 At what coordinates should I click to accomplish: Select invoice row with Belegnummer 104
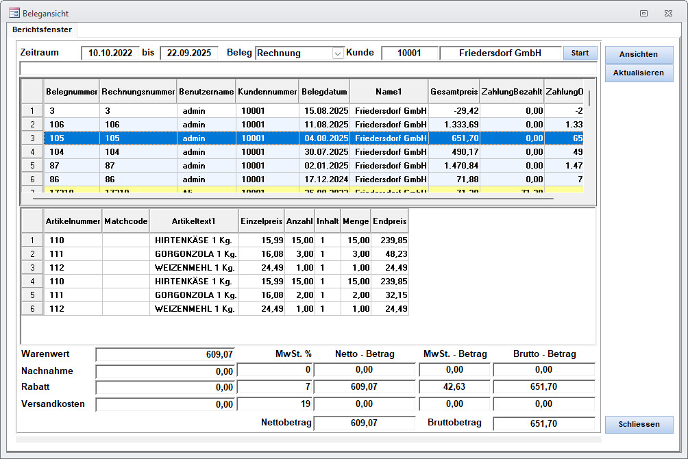click(x=72, y=151)
